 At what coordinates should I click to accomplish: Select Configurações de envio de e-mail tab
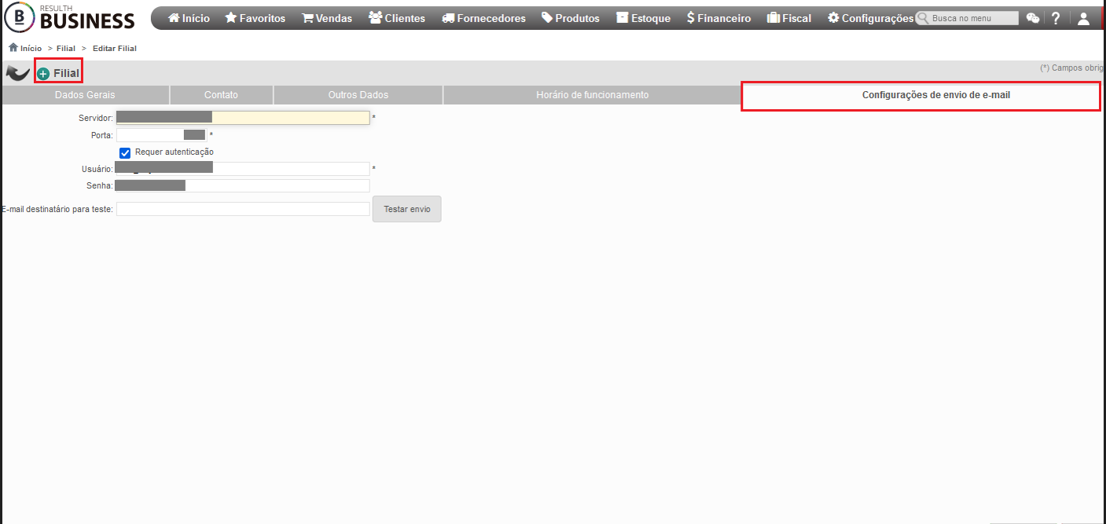pos(920,95)
